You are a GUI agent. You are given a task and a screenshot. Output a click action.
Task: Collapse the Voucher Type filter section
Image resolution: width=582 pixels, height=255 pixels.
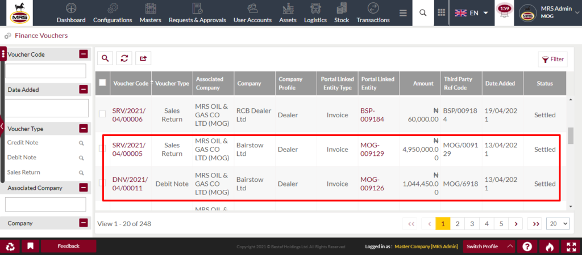coord(84,129)
